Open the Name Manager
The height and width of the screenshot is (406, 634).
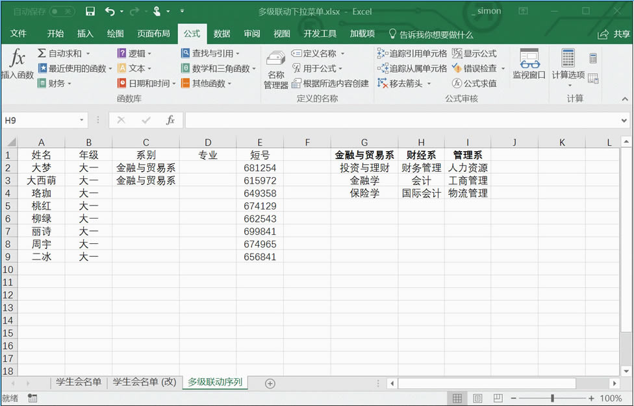pyautogui.click(x=275, y=70)
